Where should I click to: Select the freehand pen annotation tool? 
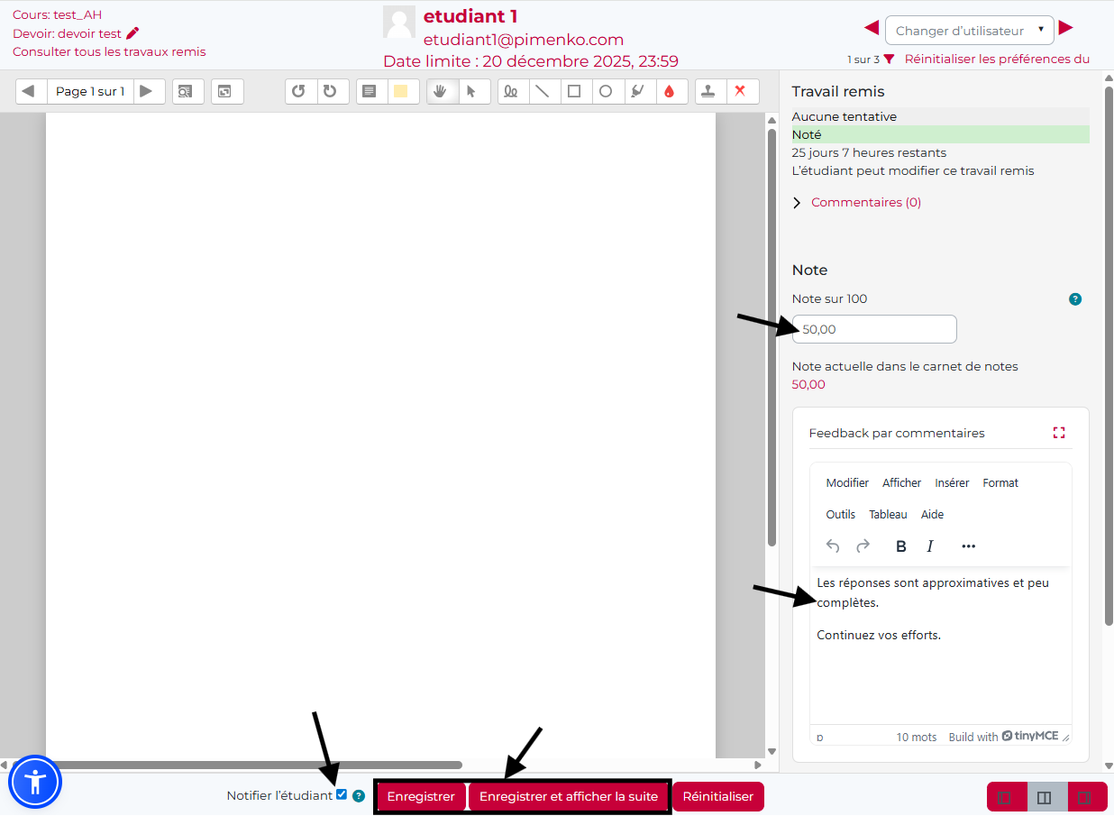(x=511, y=91)
